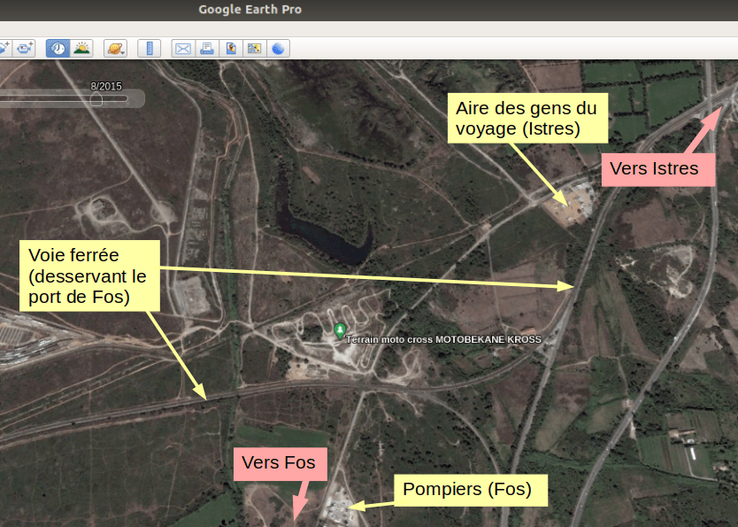Viewport: 738px width, 527px height.
Task: Click the Google Earth Pro title bar
Action: pos(250,10)
